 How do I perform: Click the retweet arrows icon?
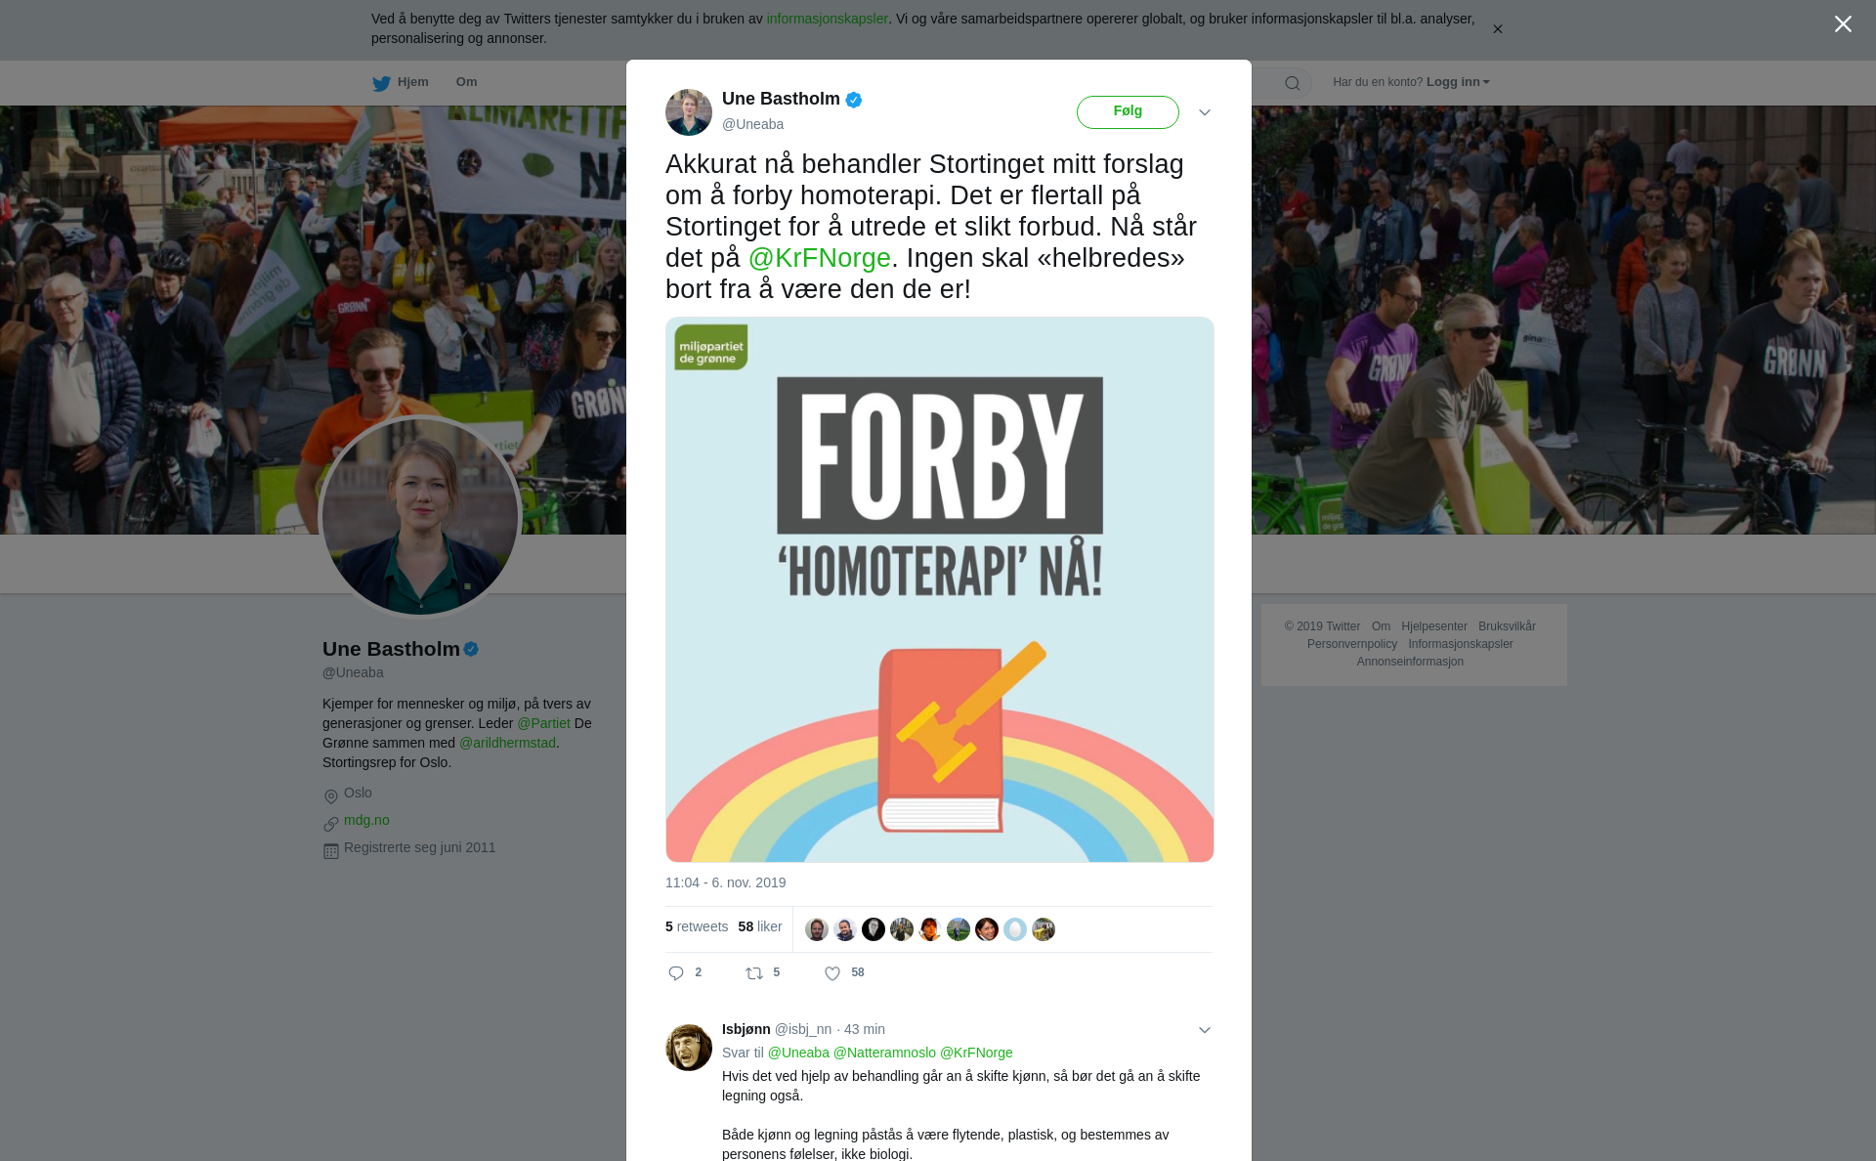[754, 973]
